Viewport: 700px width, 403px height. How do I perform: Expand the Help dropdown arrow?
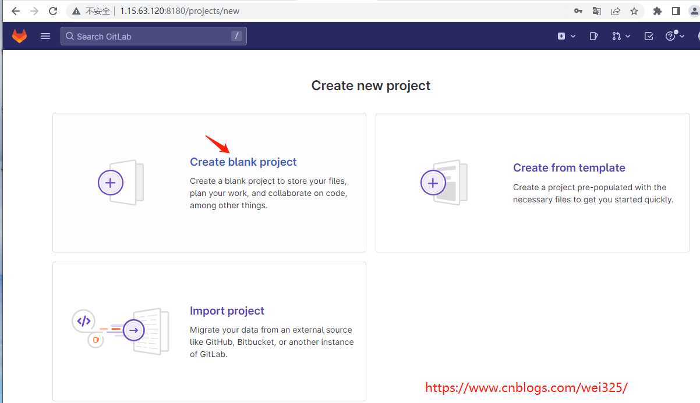(x=681, y=36)
